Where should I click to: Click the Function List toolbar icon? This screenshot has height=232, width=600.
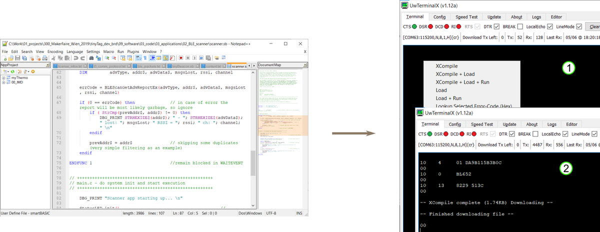click(x=172, y=58)
